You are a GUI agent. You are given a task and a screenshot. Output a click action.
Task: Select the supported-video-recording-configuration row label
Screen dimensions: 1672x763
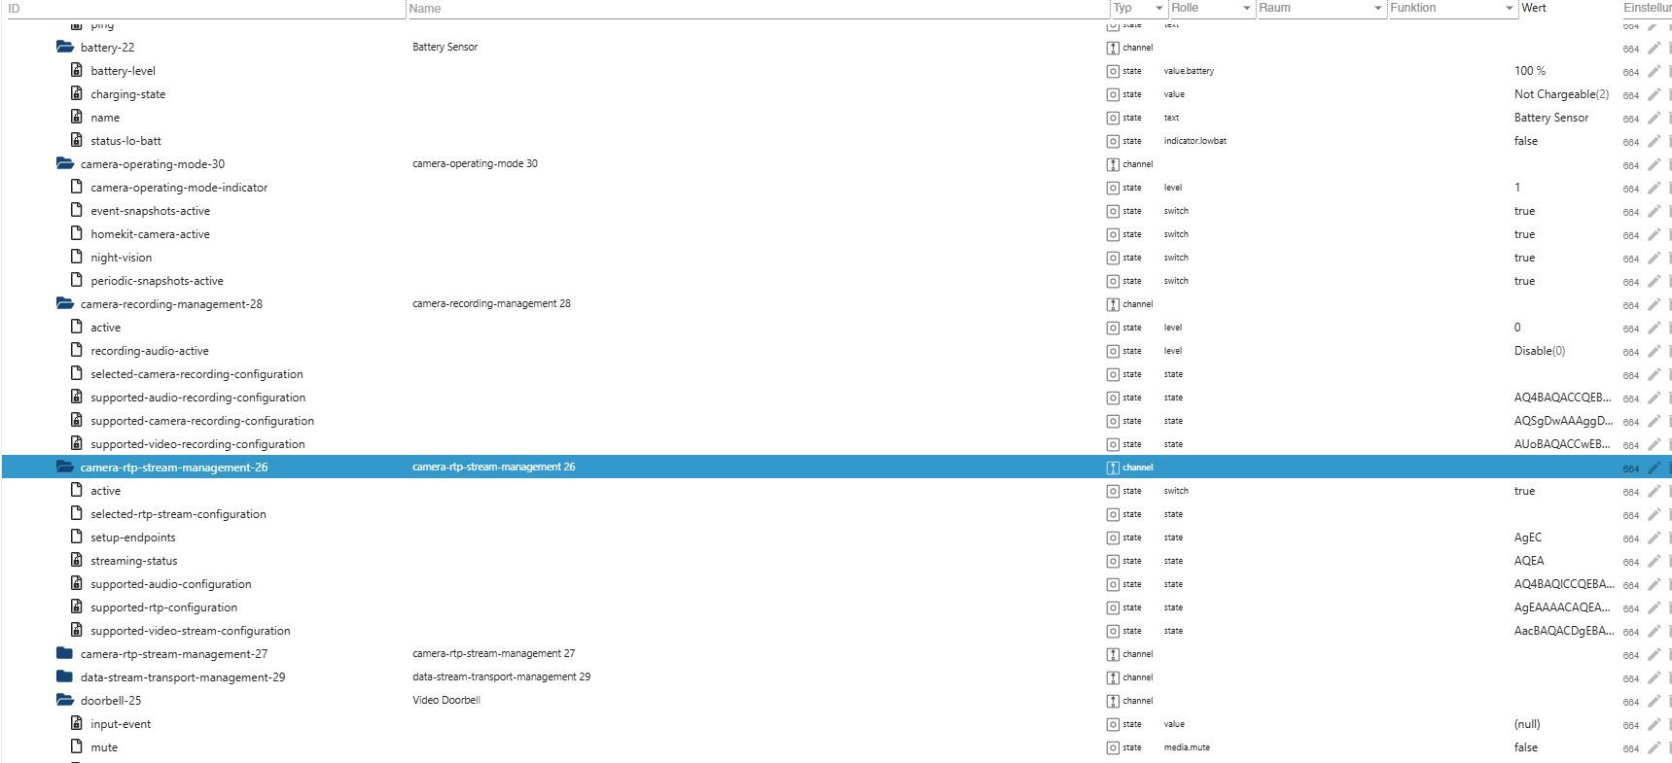click(x=197, y=444)
